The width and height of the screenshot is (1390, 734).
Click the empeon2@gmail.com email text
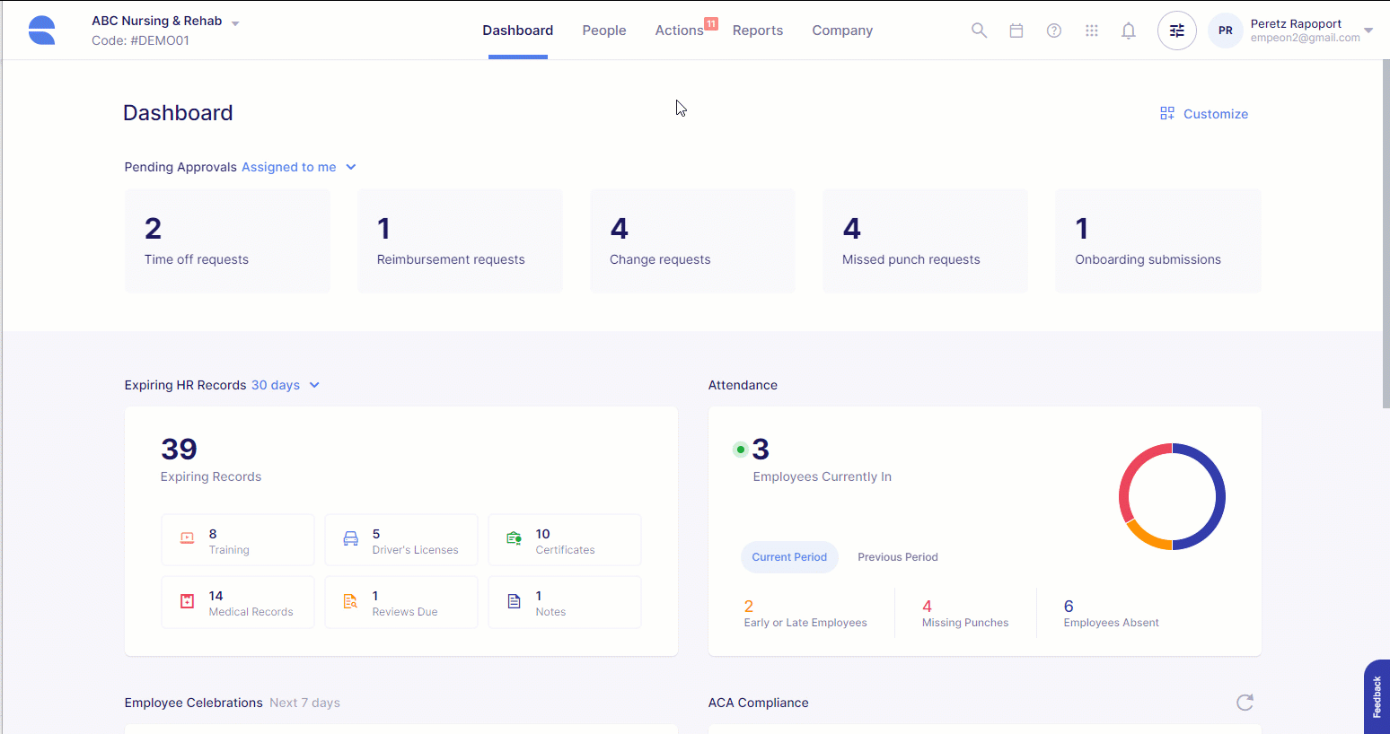pyautogui.click(x=1305, y=38)
